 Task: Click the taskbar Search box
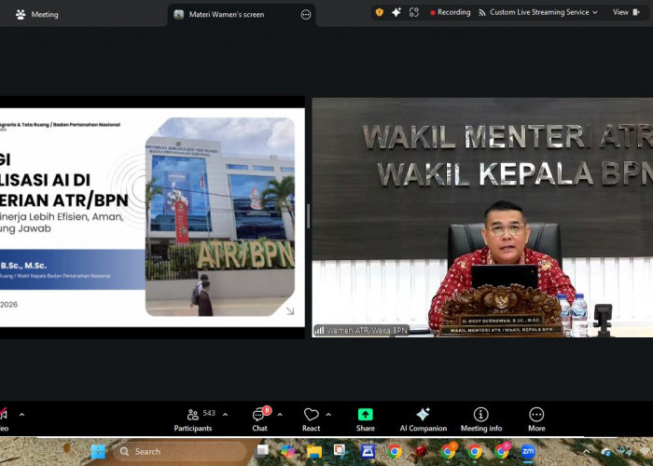(179, 451)
